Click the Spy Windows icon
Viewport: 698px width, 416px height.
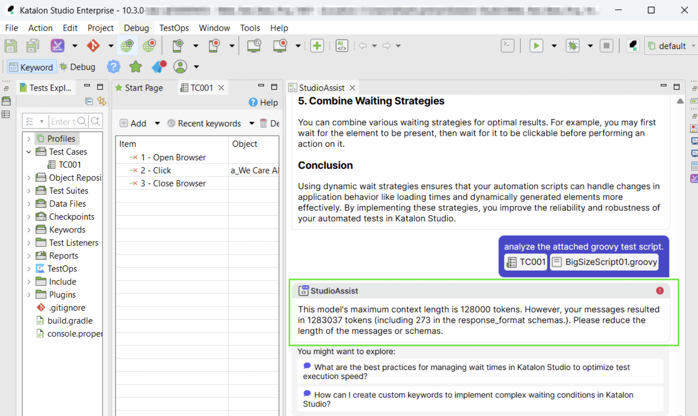click(254, 46)
